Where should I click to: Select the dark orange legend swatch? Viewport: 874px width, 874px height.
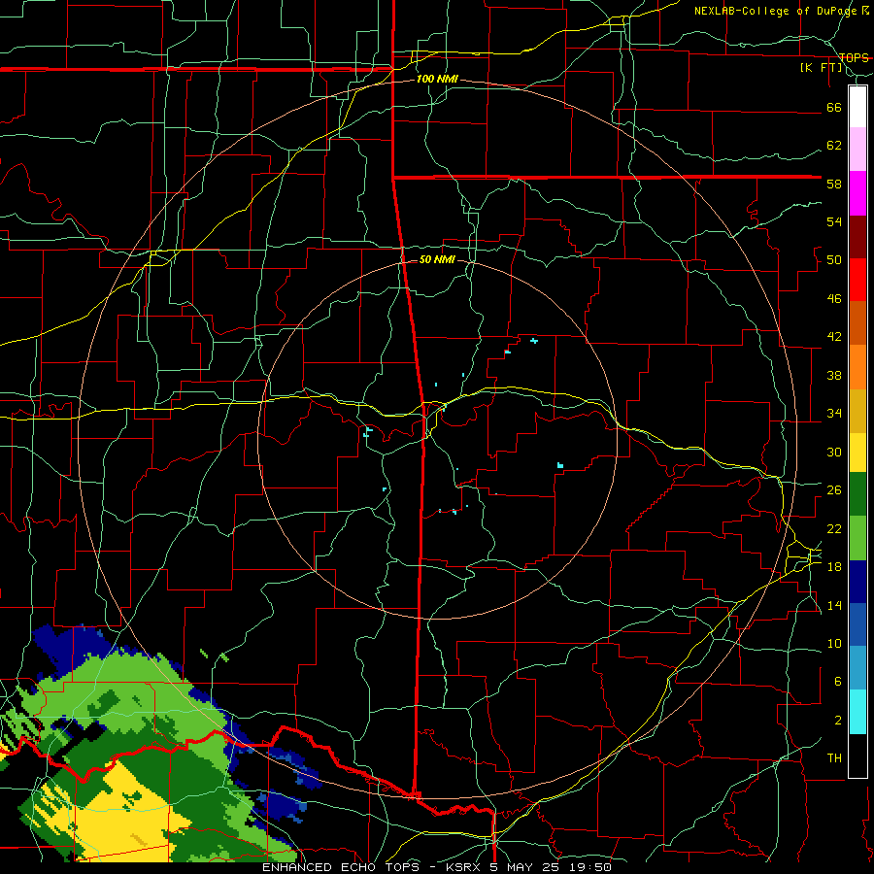click(x=857, y=323)
